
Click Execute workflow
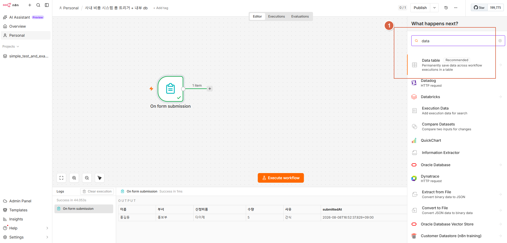click(x=281, y=178)
